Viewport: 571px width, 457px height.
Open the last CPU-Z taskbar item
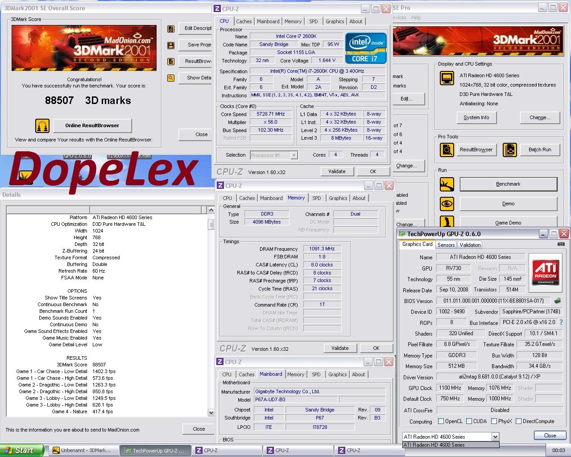[x=369, y=450]
